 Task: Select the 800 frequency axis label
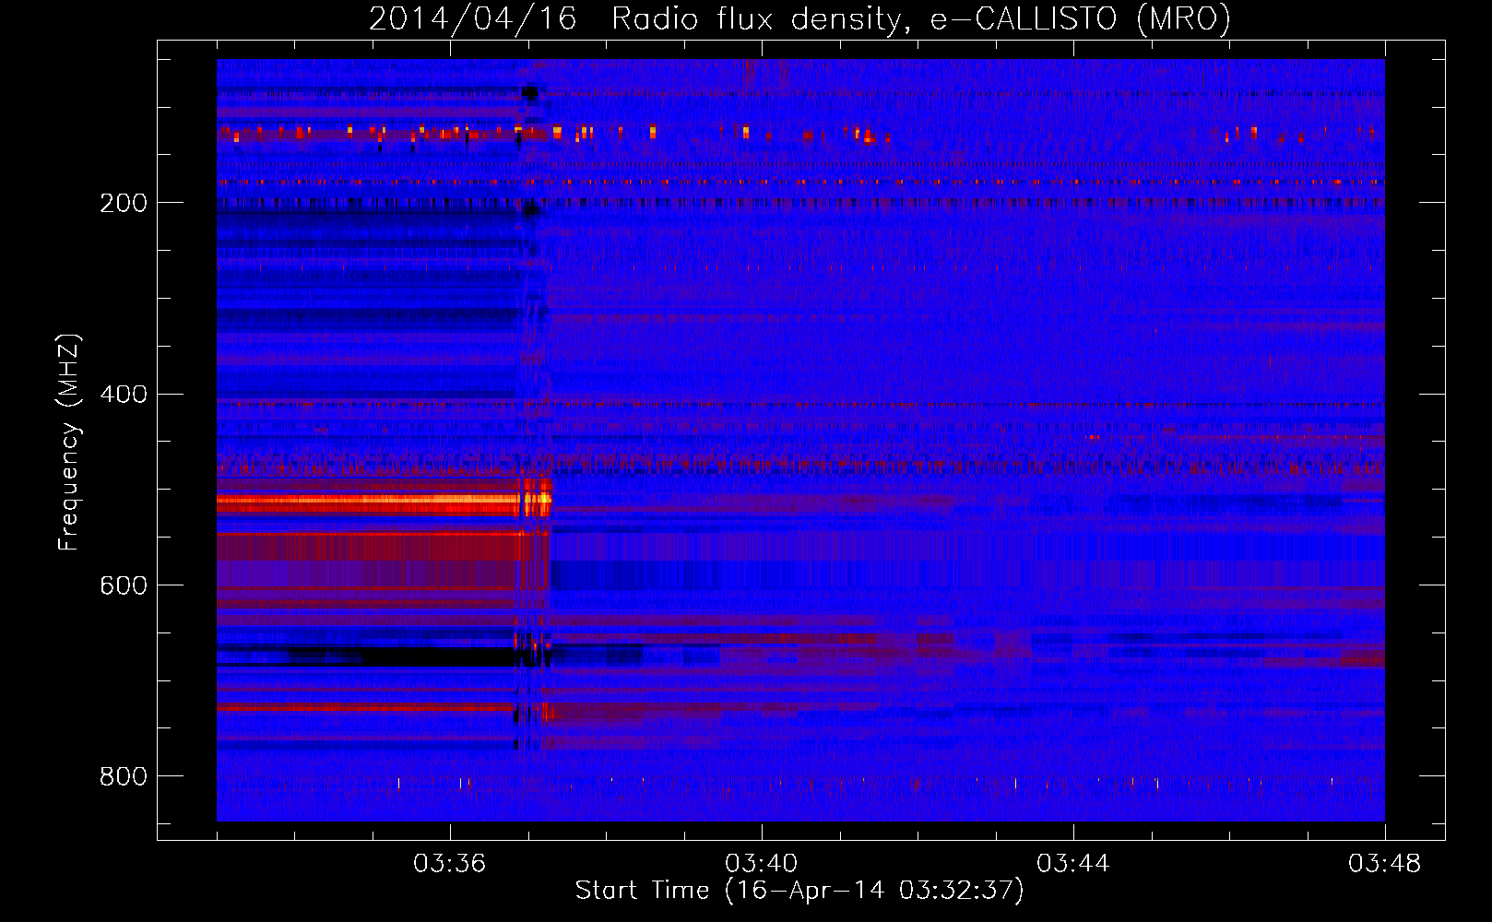[123, 777]
